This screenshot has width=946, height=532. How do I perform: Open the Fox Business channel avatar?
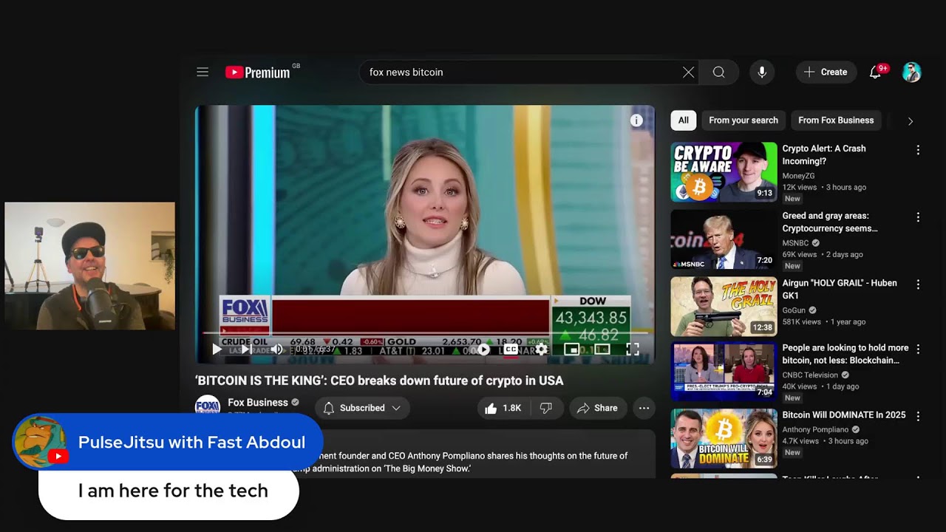click(208, 407)
